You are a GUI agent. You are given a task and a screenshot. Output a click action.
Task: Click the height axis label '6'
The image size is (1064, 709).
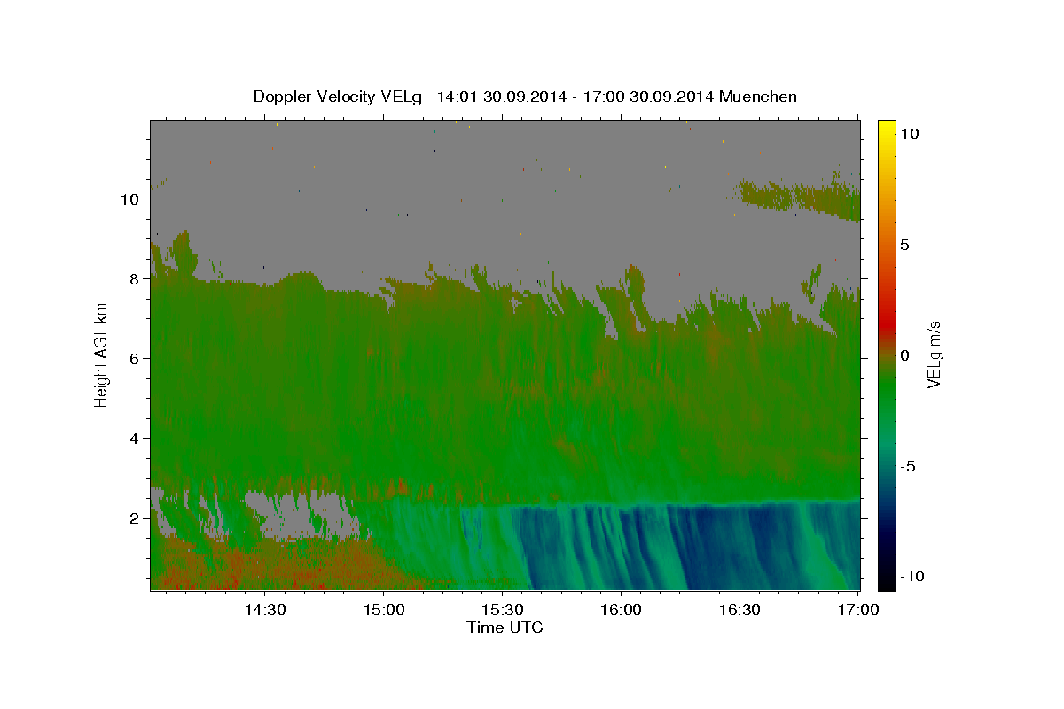(x=135, y=358)
